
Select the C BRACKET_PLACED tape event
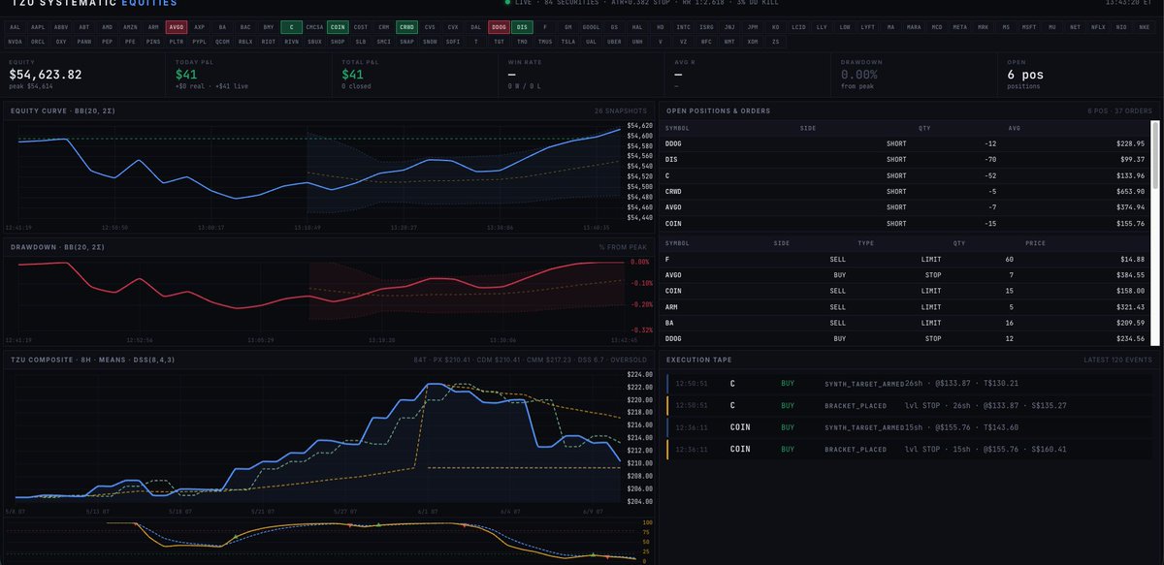point(910,405)
